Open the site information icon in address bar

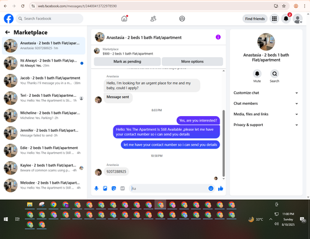point(33,6)
